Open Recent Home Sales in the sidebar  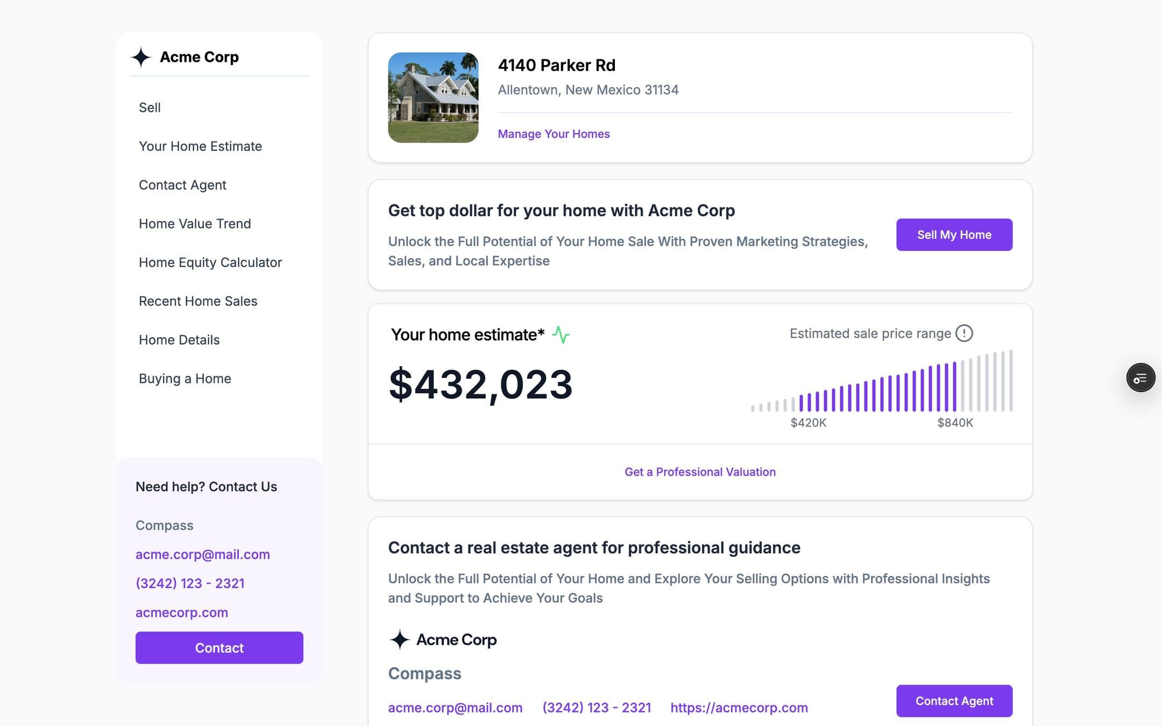point(198,301)
